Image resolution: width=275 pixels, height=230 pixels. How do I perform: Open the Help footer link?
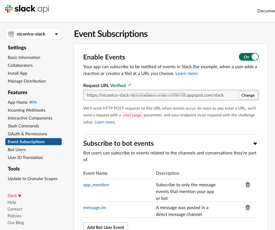coord(12,202)
